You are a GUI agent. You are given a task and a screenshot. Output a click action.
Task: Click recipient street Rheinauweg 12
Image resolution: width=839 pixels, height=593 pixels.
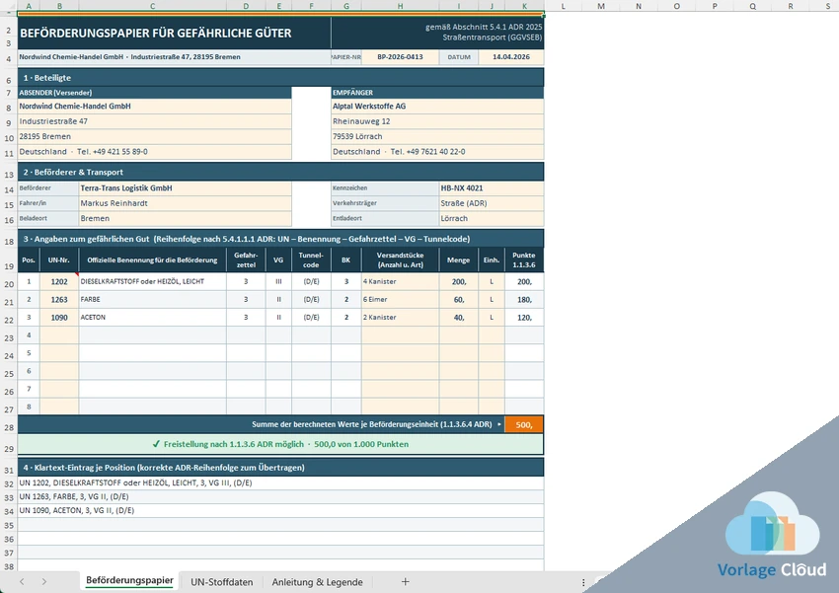click(x=437, y=121)
